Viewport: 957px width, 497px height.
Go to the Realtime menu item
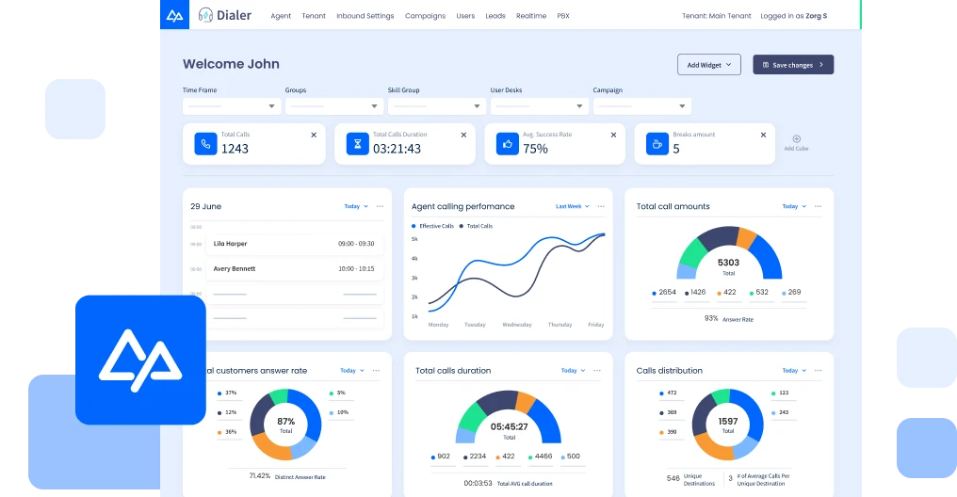click(x=531, y=16)
